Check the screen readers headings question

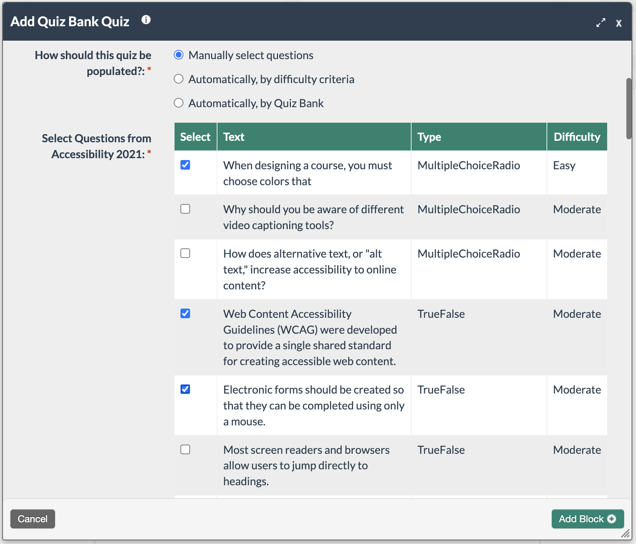coord(185,449)
